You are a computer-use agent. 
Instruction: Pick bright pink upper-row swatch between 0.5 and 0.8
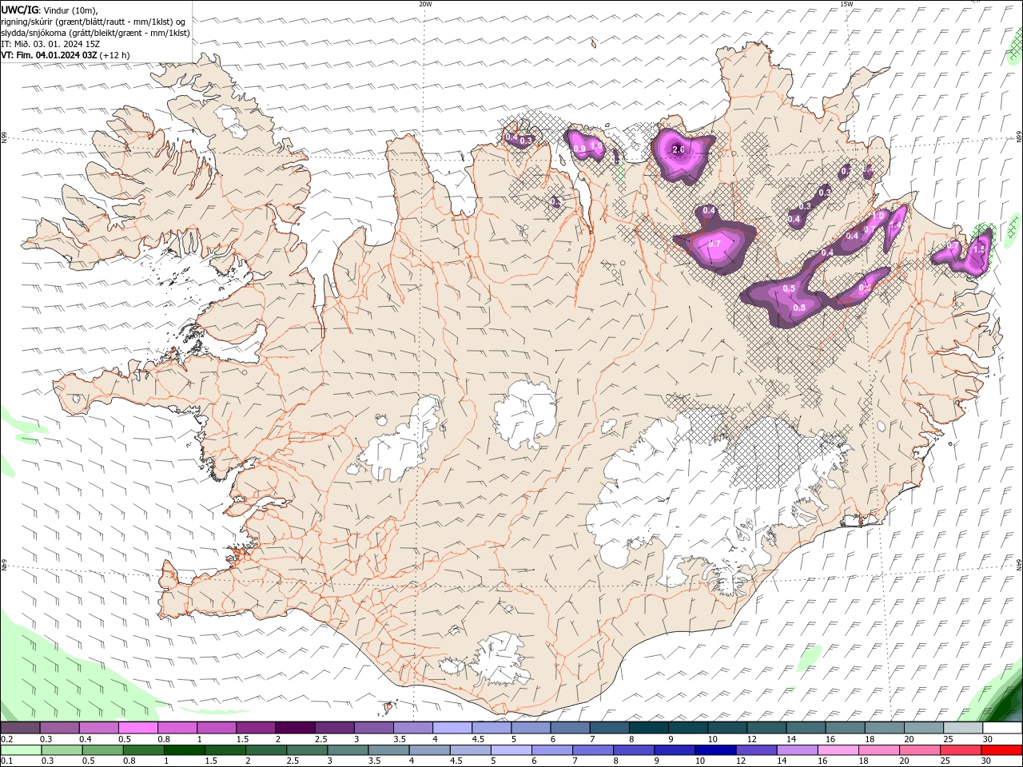tap(137, 728)
